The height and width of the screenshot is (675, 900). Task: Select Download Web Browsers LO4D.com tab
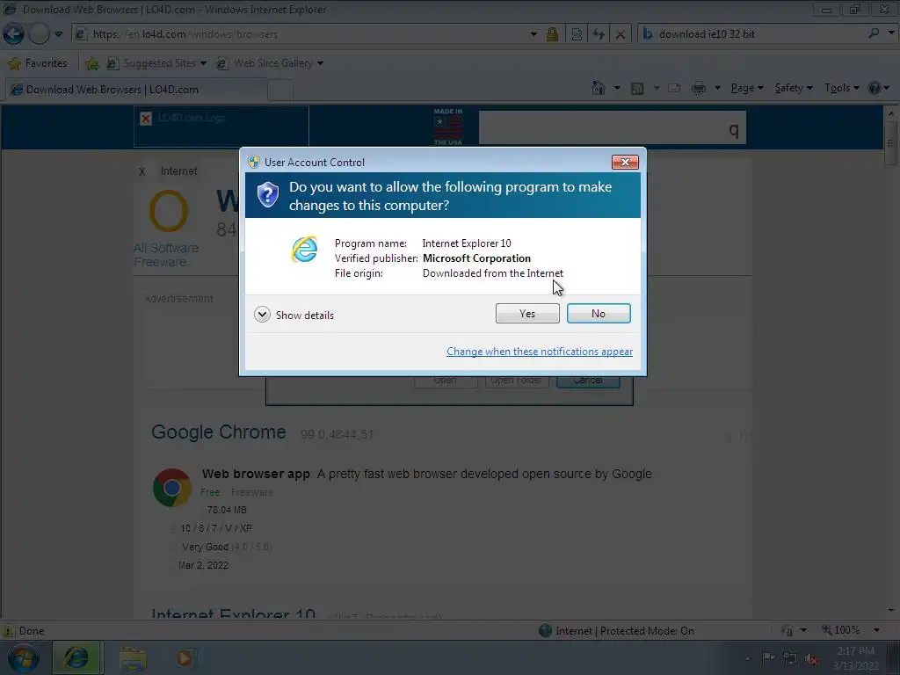coord(136,90)
